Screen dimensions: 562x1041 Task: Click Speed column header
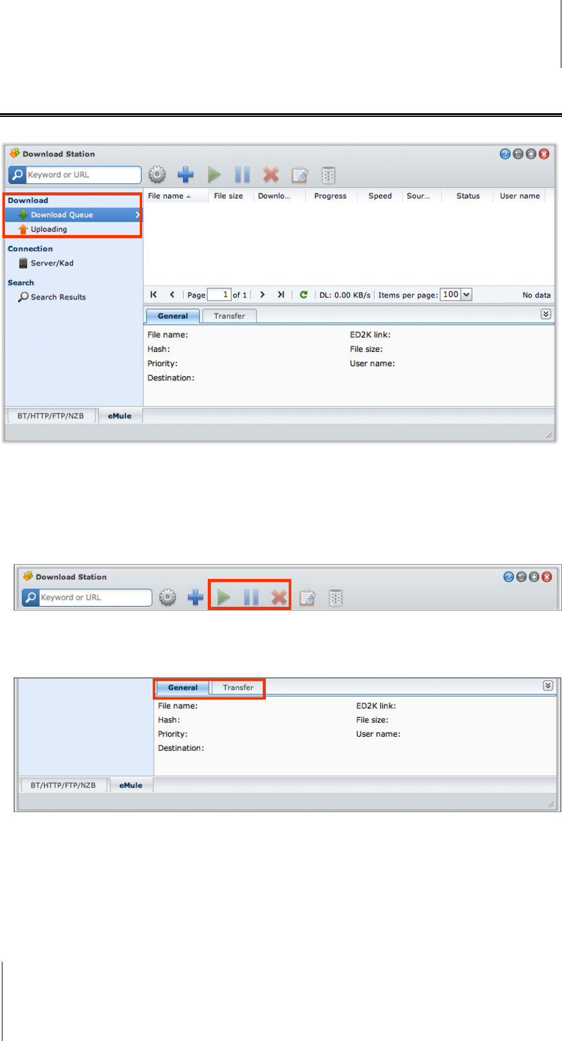380,196
